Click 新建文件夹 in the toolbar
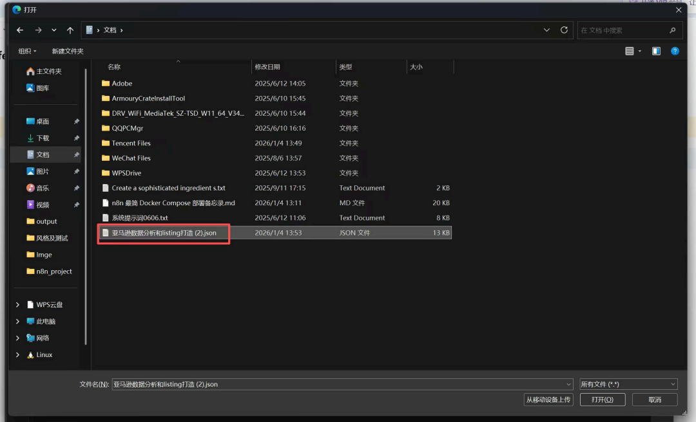 (68, 51)
